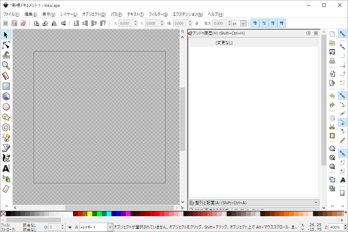348x232 pixels.
Task: Expand more snap bar items
Action: pos(343,206)
